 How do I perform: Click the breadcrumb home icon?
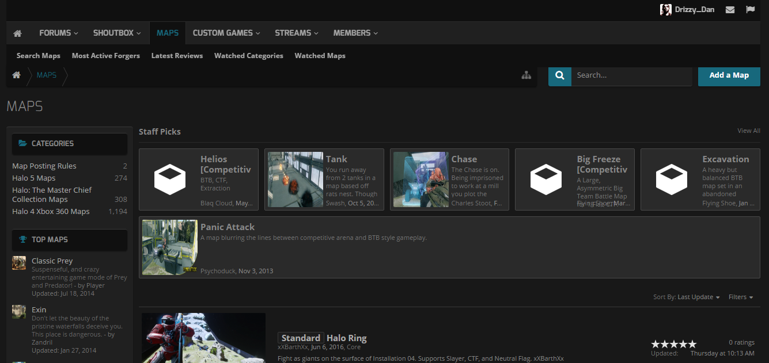pos(17,75)
